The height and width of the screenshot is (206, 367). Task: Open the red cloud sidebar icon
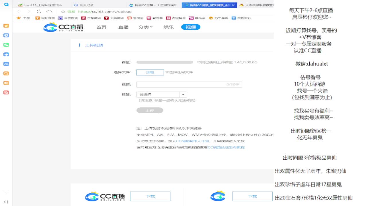[x=6, y=92]
